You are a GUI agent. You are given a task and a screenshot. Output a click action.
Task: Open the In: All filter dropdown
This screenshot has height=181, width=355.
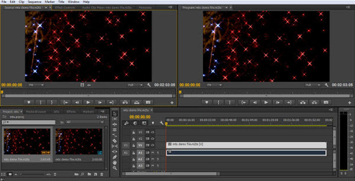(x=85, y=122)
